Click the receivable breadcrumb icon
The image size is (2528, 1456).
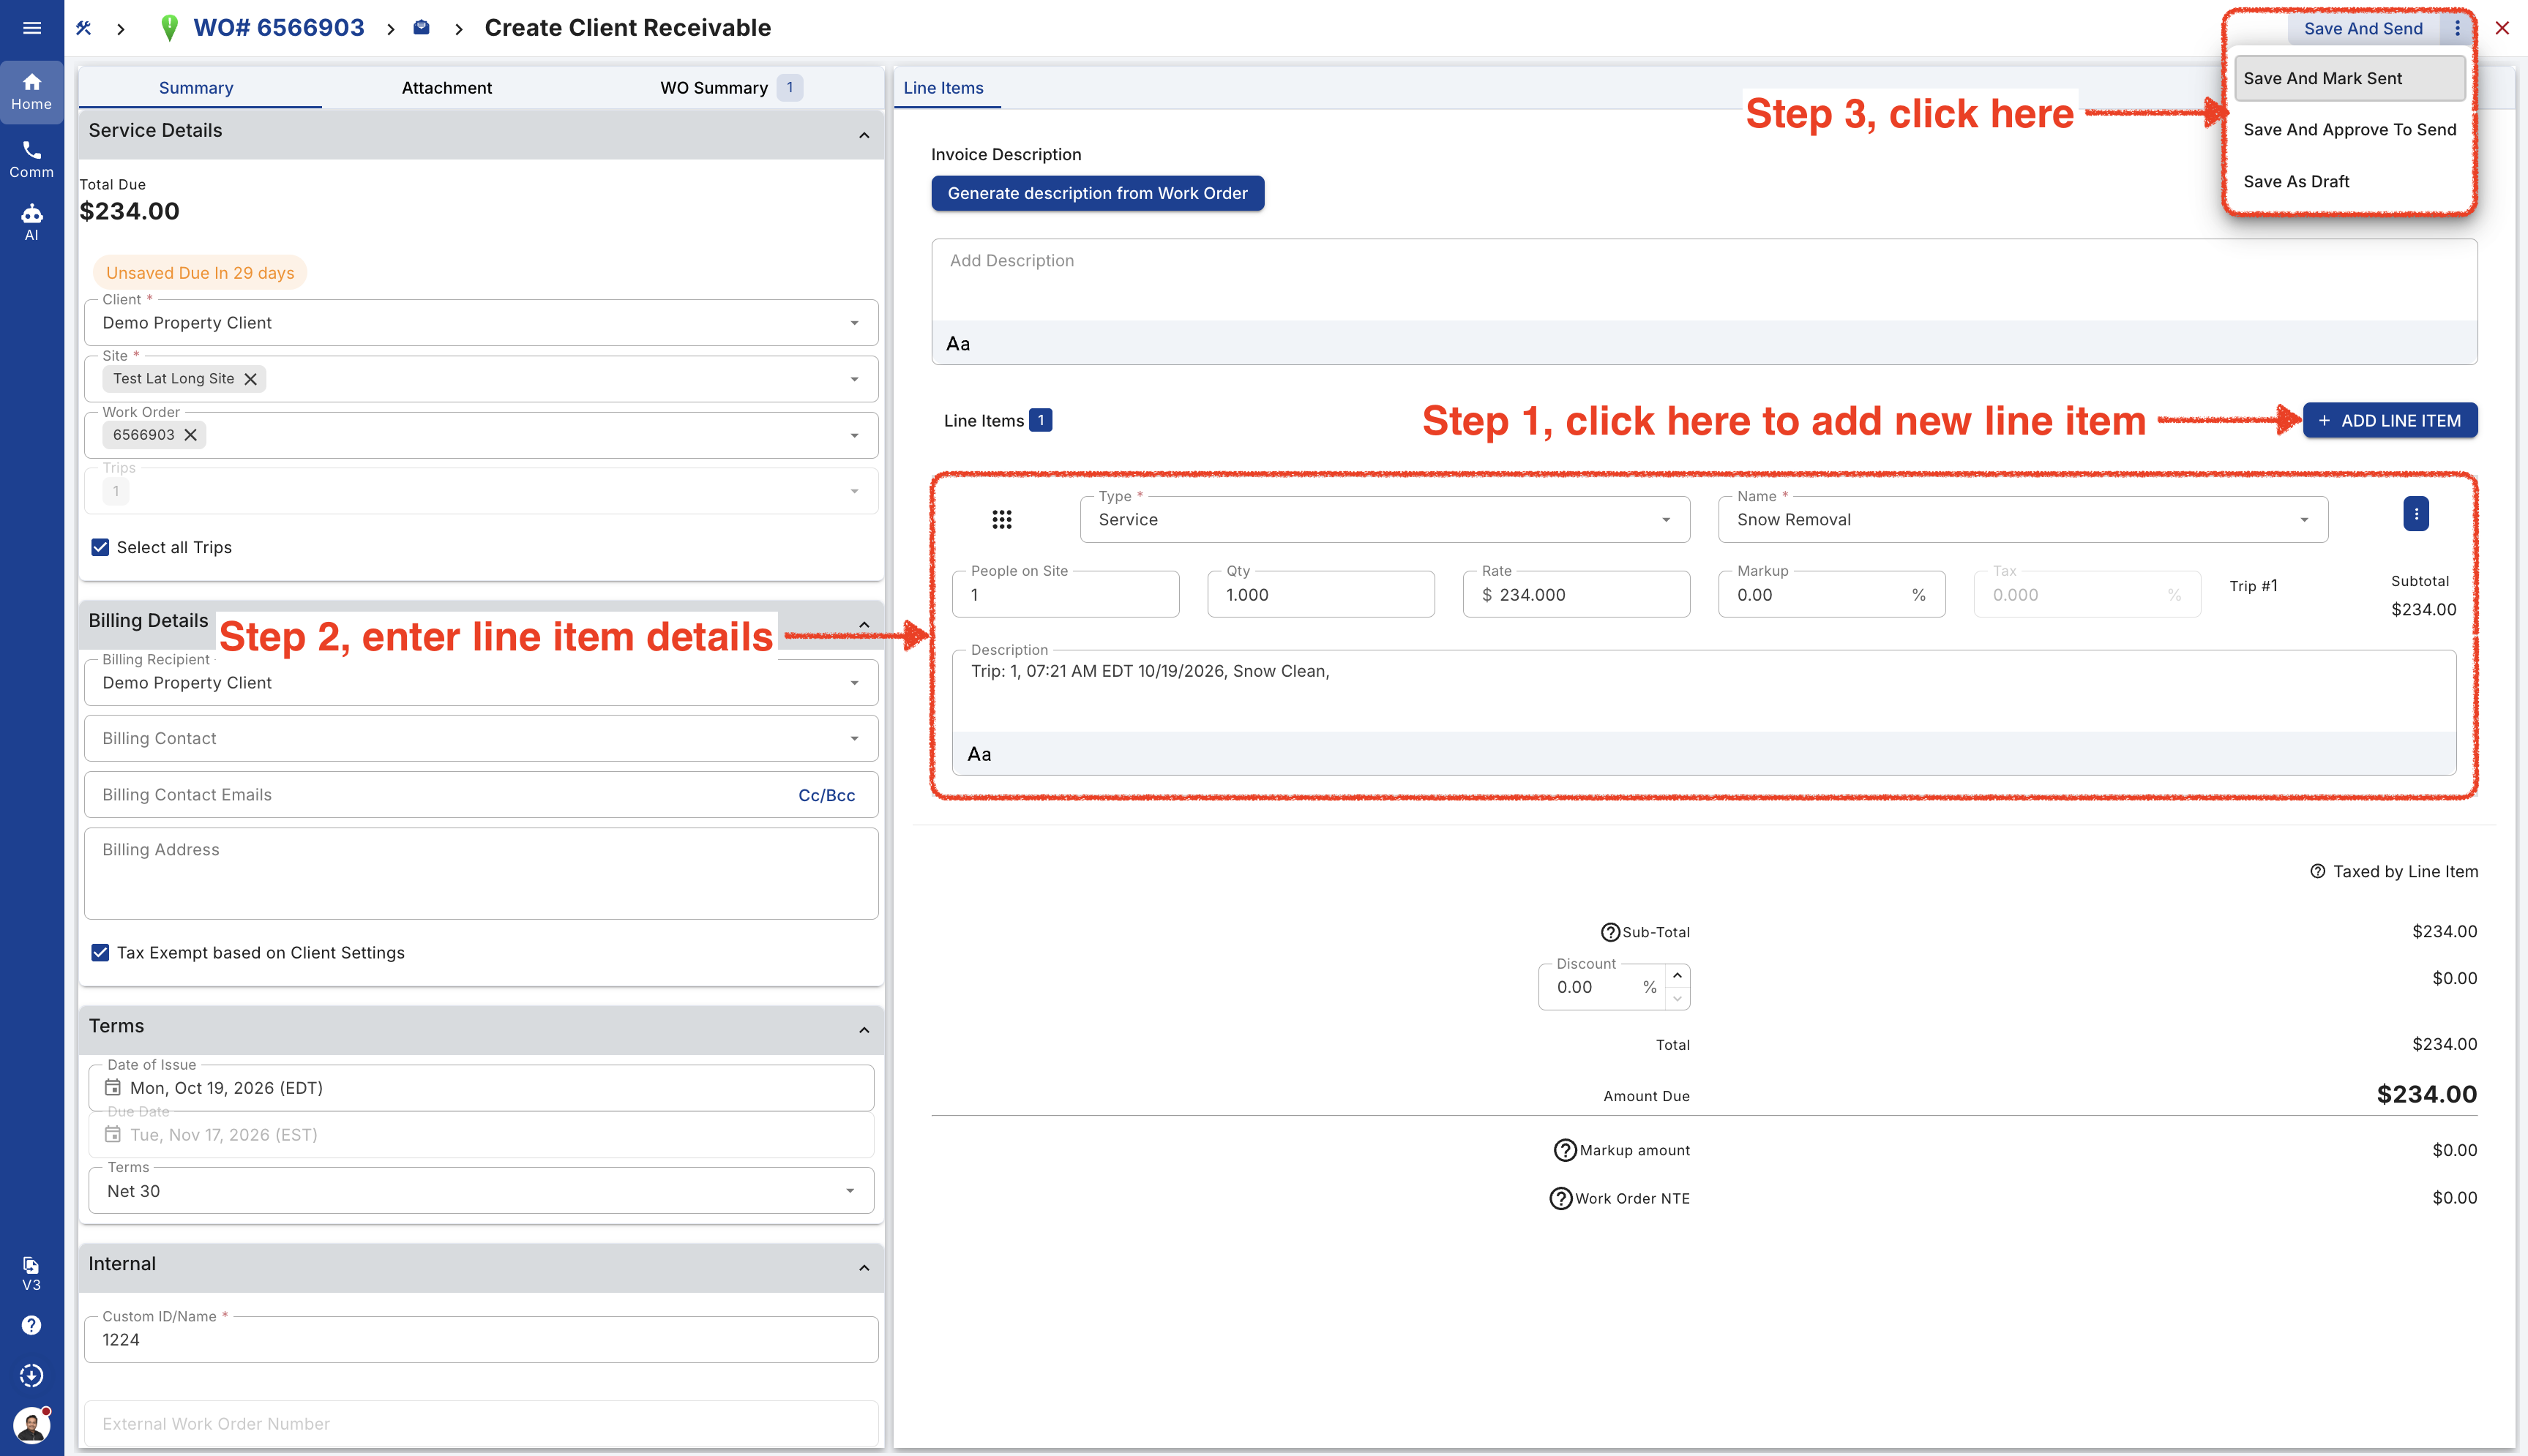[422, 28]
